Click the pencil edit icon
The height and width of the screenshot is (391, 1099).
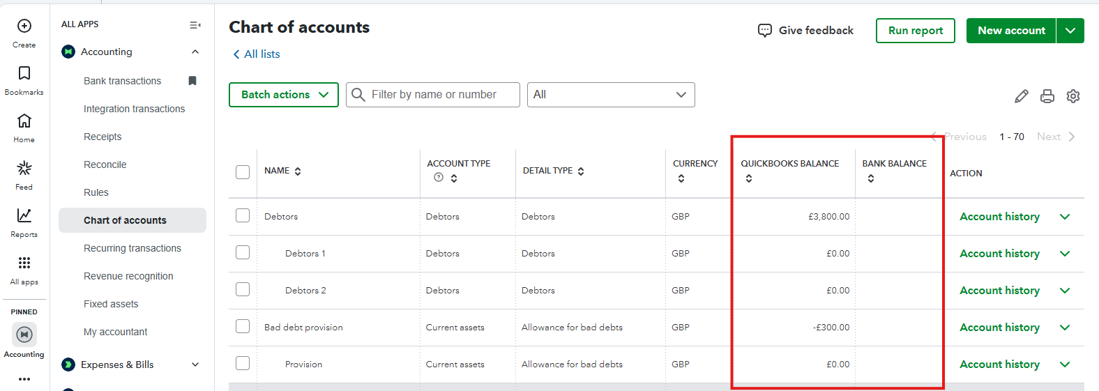click(x=1021, y=96)
